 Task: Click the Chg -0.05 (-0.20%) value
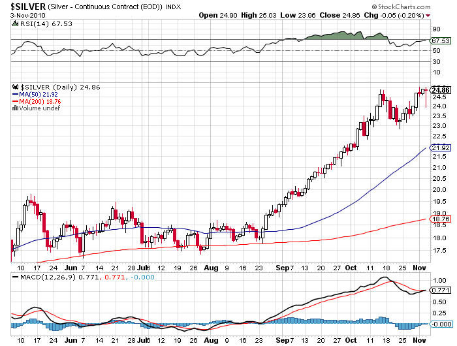click(394, 15)
